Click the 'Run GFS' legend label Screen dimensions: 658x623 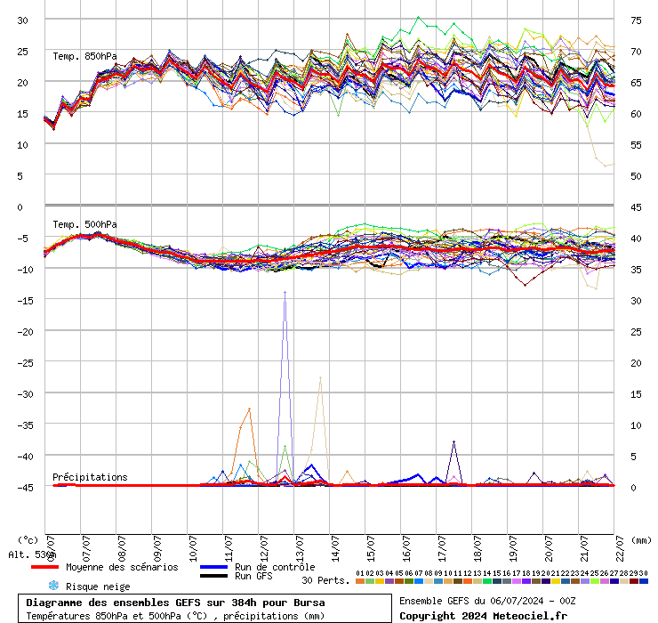pyautogui.click(x=253, y=576)
